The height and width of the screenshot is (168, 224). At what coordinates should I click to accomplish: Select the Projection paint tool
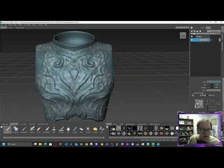coord(15,129)
